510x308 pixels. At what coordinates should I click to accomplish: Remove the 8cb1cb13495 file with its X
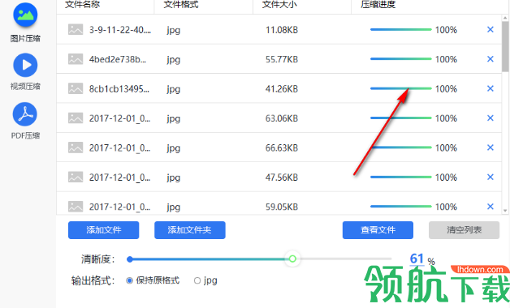491,88
